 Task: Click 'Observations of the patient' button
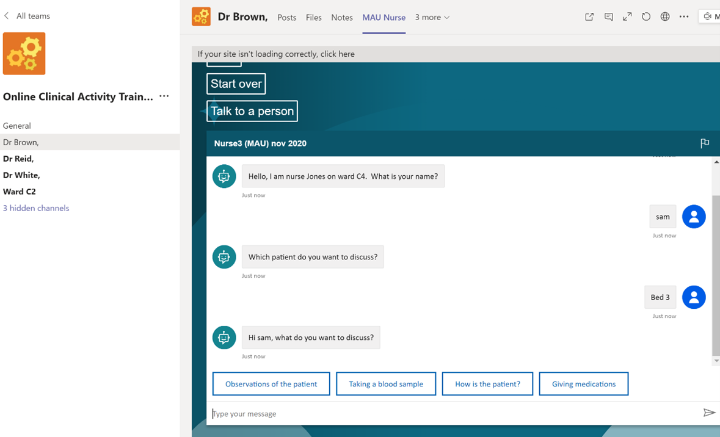pyautogui.click(x=271, y=384)
